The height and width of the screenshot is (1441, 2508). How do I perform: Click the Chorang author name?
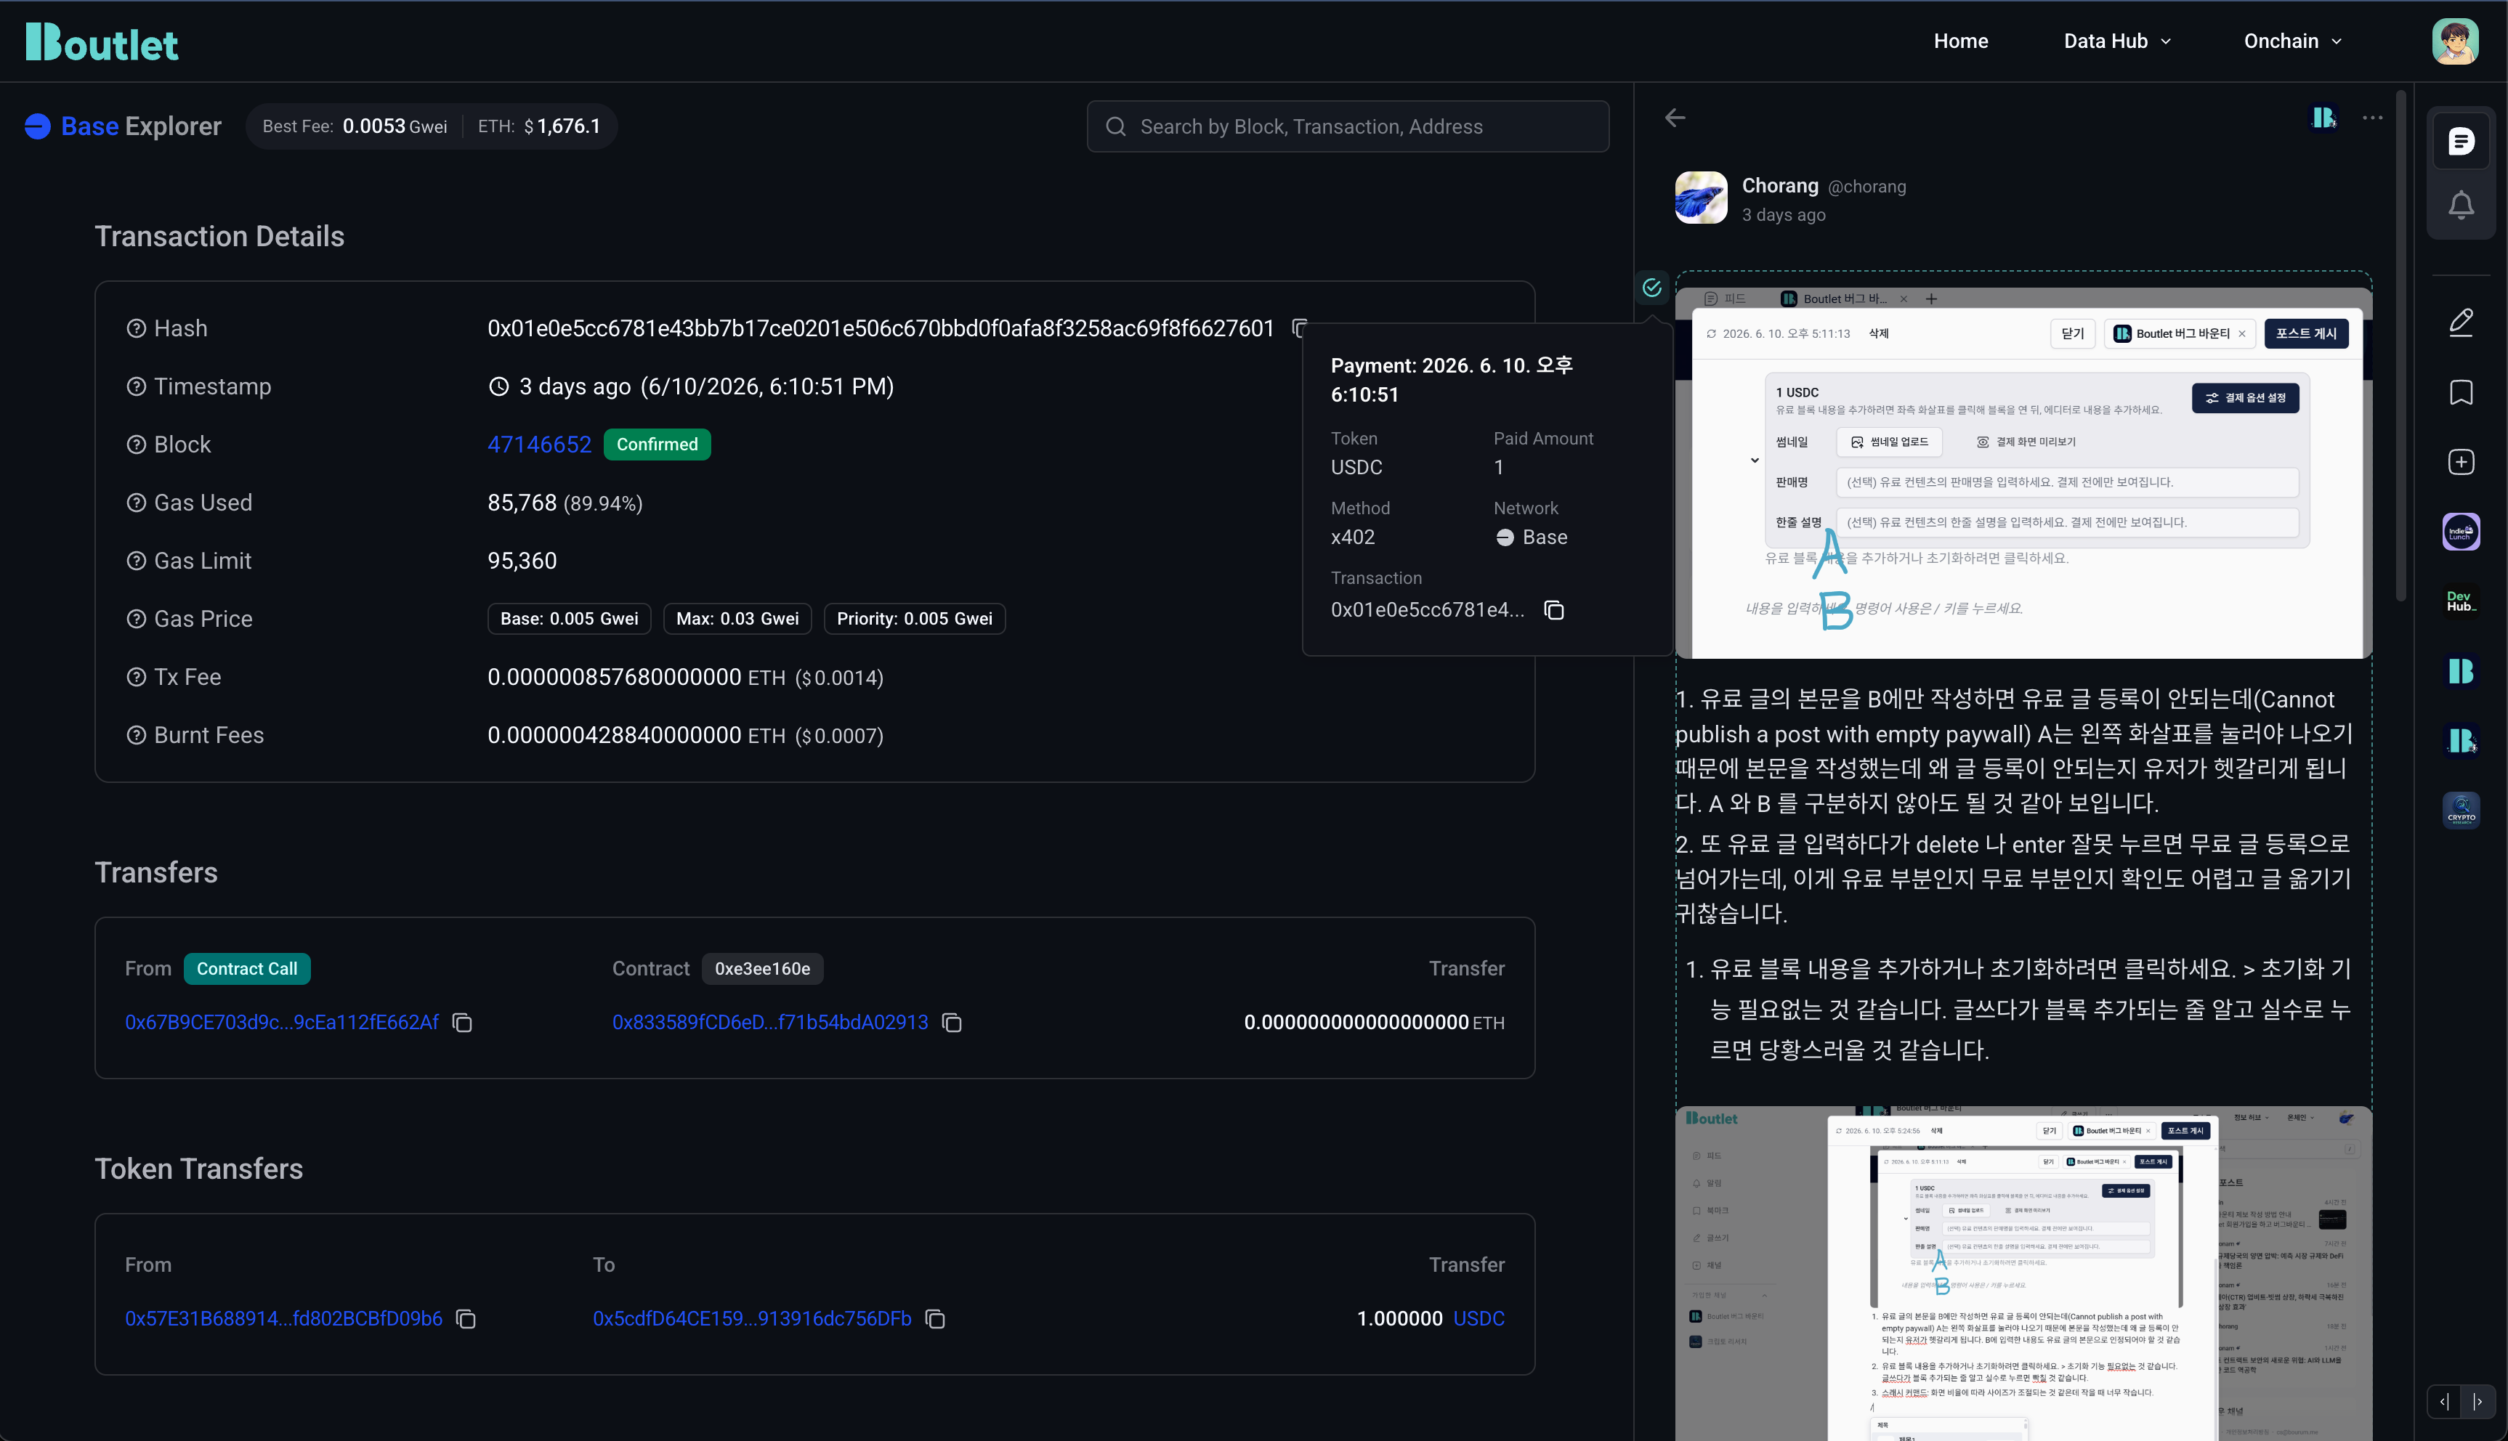(x=1779, y=186)
